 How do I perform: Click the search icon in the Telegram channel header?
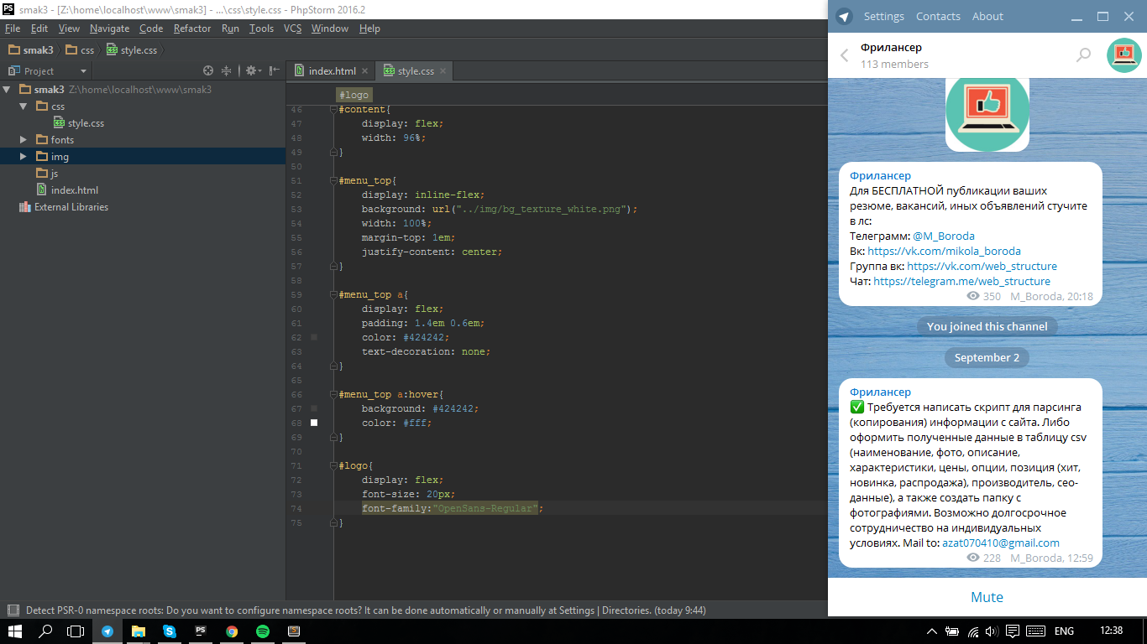(1083, 55)
